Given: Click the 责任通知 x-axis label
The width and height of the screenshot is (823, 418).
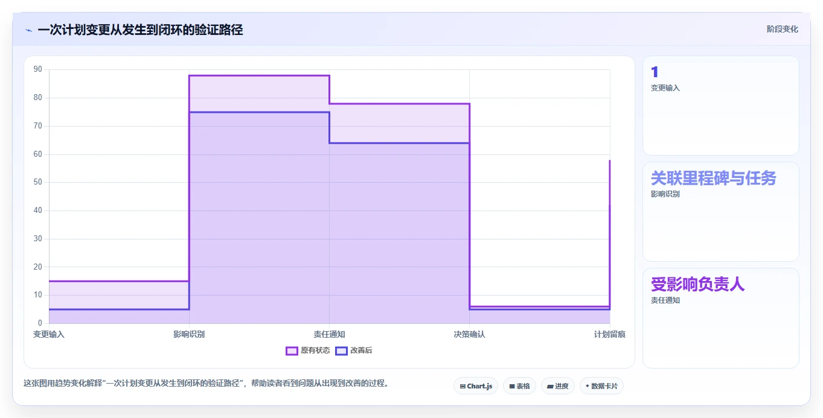Looking at the screenshot, I should [x=329, y=334].
